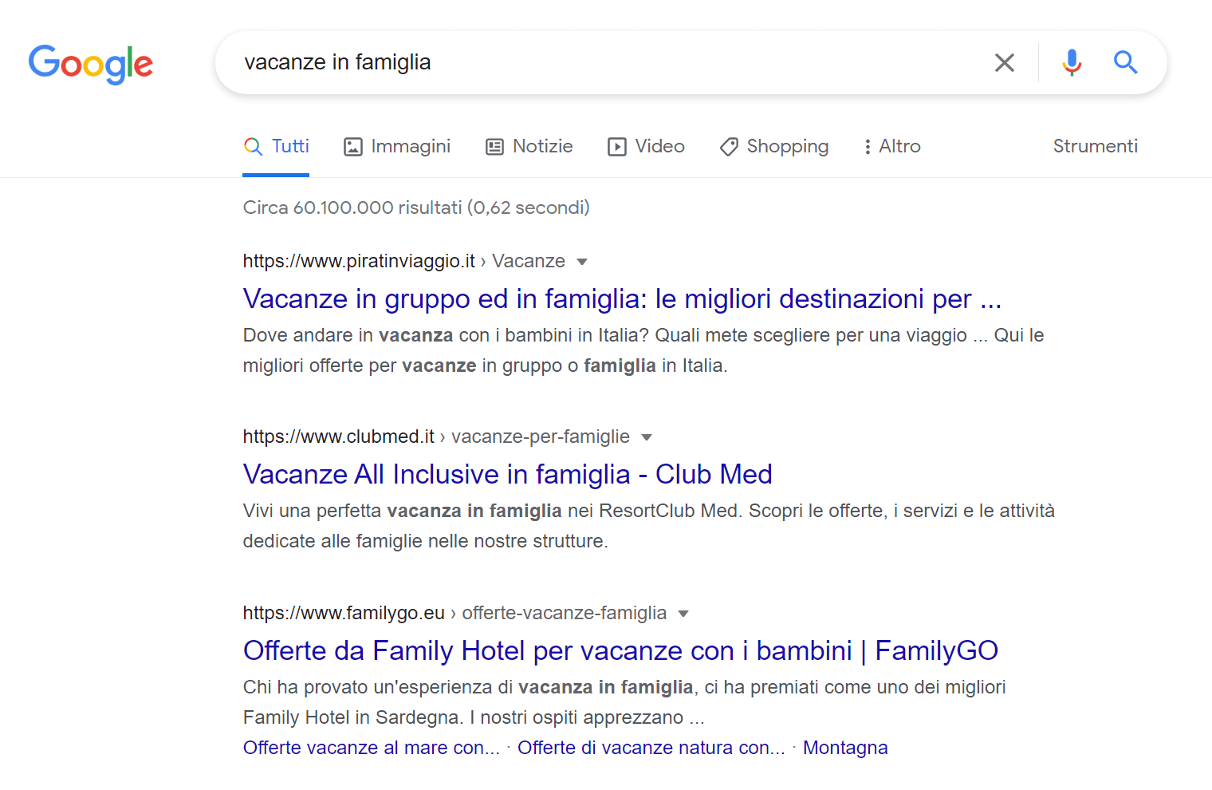Image resolution: width=1212 pixels, height=790 pixels.
Task: Switch to the Immagini tab
Action: (x=397, y=147)
